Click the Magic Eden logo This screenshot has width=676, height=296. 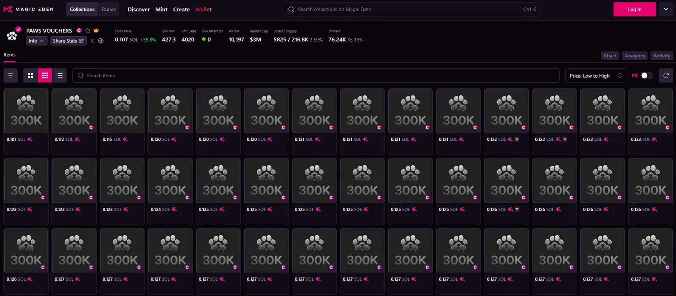coord(29,9)
